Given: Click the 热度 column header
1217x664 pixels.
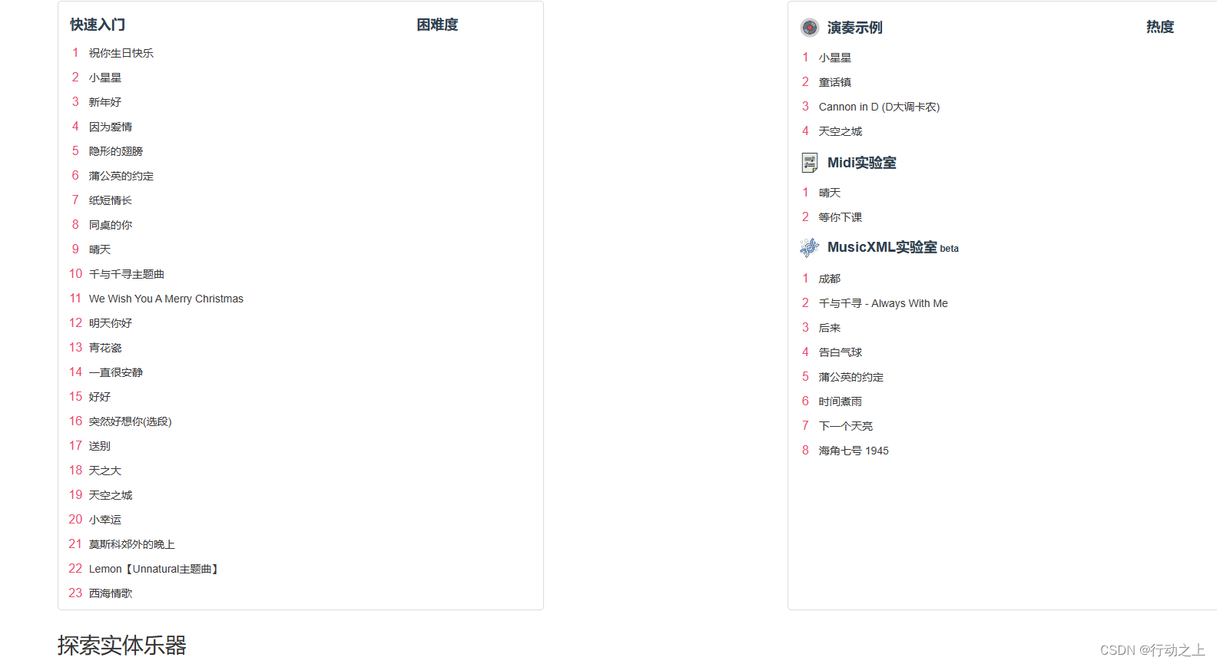Looking at the screenshot, I should (1160, 27).
